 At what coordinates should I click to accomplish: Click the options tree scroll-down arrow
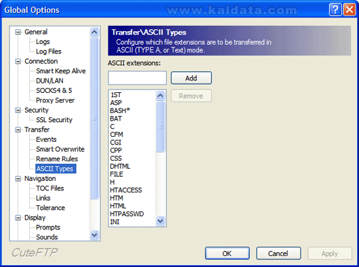pos(94,235)
